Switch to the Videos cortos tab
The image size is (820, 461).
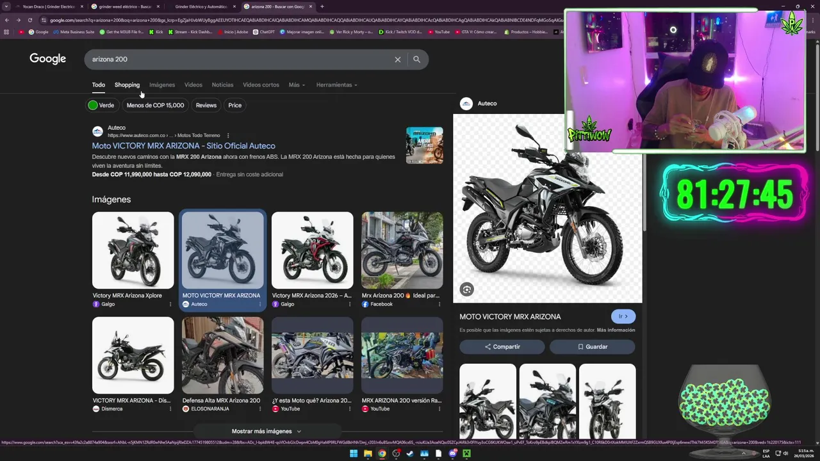coord(261,85)
